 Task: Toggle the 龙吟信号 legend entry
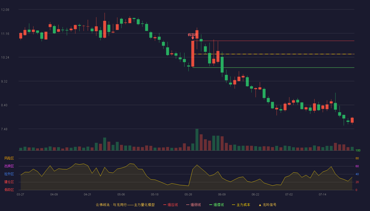click(267, 205)
